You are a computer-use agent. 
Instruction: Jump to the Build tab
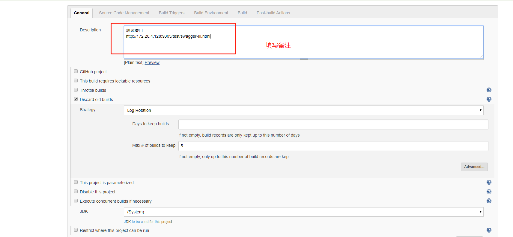(242, 13)
